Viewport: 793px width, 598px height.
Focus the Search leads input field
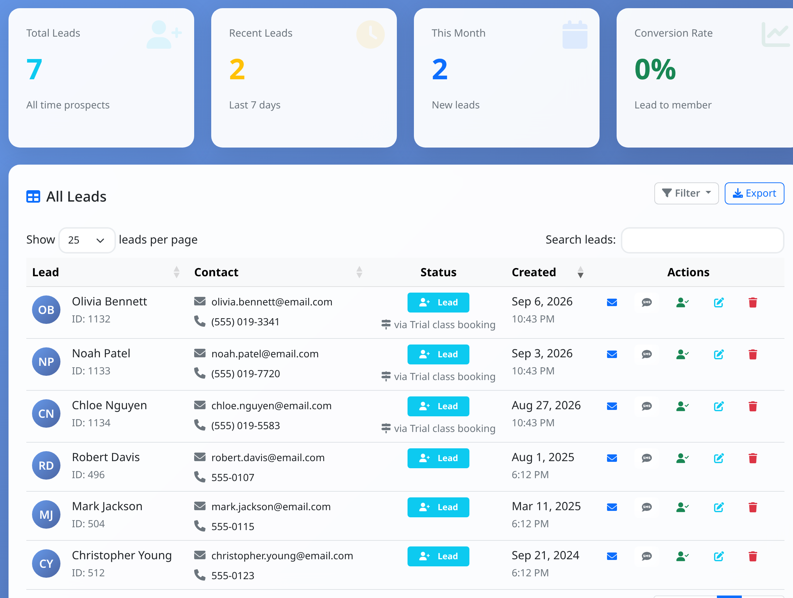[x=702, y=240]
